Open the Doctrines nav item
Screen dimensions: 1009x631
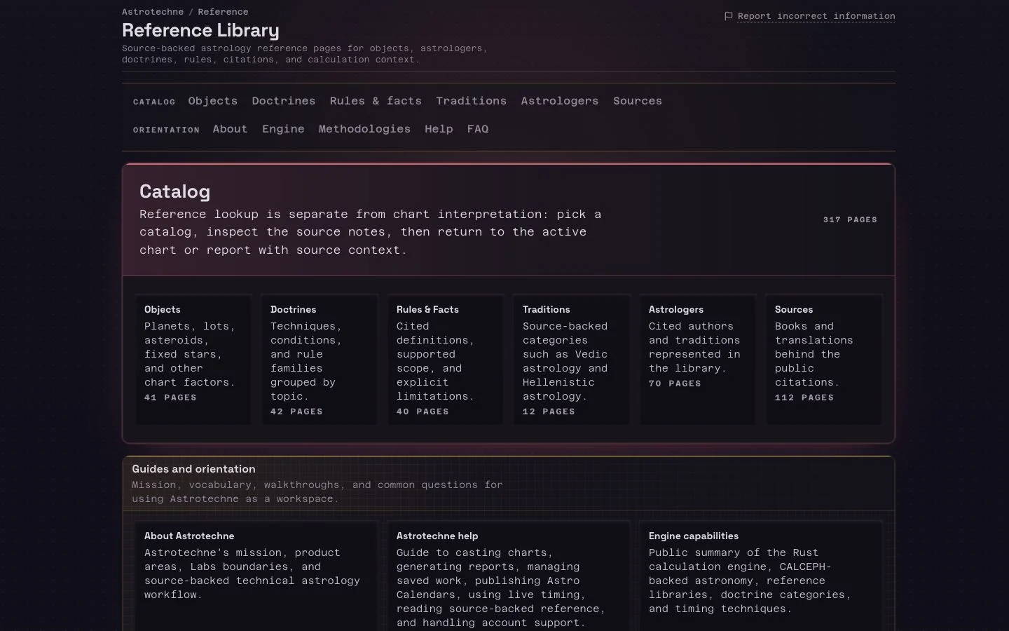(284, 101)
